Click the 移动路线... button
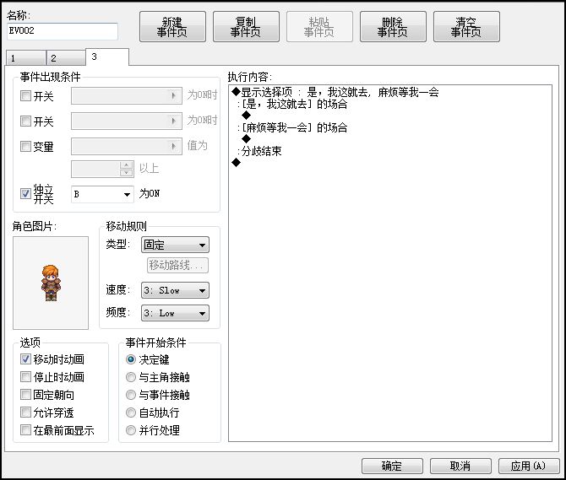 (177, 265)
